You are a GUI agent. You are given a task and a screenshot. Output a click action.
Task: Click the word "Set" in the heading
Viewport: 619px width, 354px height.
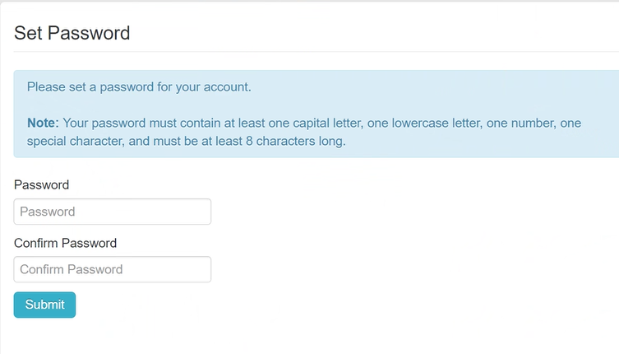coord(28,33)
